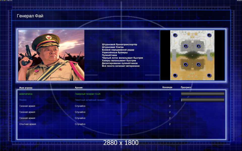Image resolution: width=242 pixels, height=151 pixels.
Task: Click the progress bar for aidamahatca
Action: [x=203, y=94]
